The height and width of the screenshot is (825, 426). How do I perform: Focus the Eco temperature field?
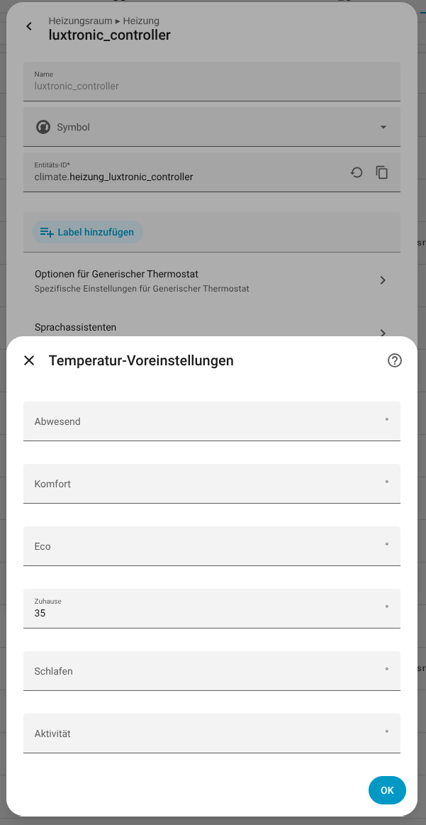click(x=212, y=546)
